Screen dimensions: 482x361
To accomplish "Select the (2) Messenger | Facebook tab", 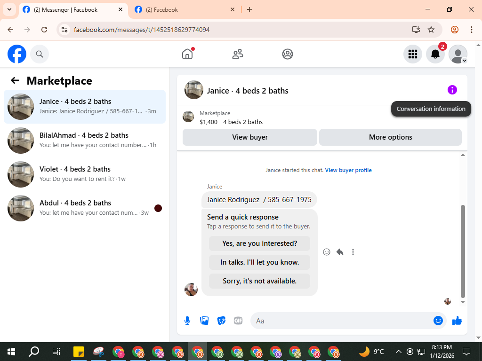I will [73, 10].
